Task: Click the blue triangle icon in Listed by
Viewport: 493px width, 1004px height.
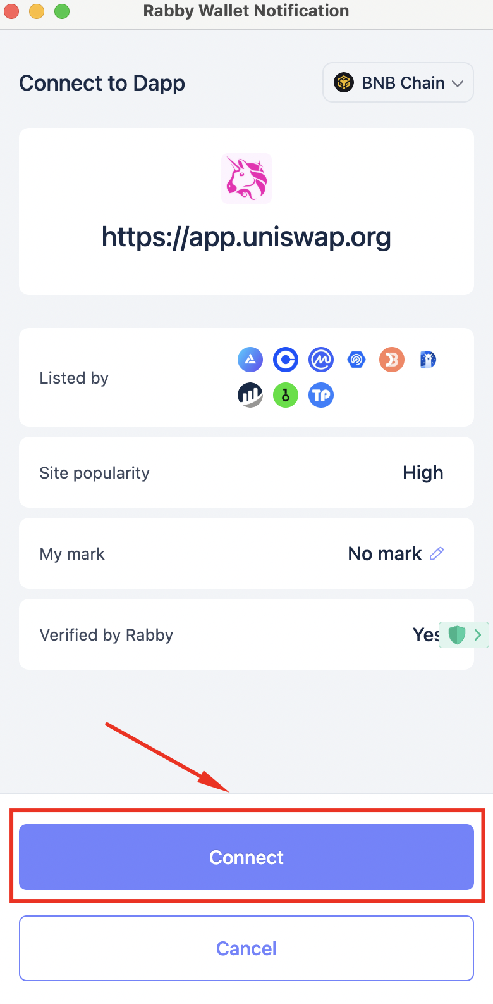Action: pos(250,360)
